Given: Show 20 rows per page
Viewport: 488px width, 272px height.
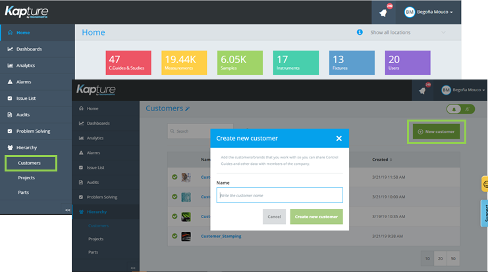Looking at the screenshot, I should 440,259.
